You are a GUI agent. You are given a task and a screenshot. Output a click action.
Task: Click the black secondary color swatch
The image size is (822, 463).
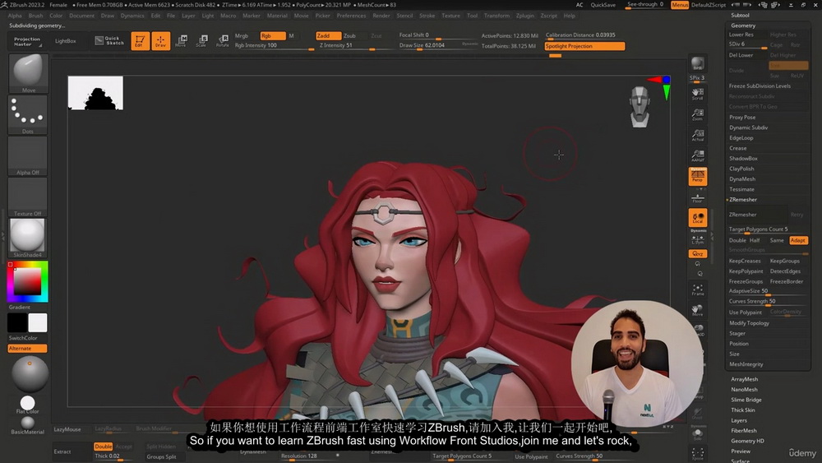(x=17, y=322)
